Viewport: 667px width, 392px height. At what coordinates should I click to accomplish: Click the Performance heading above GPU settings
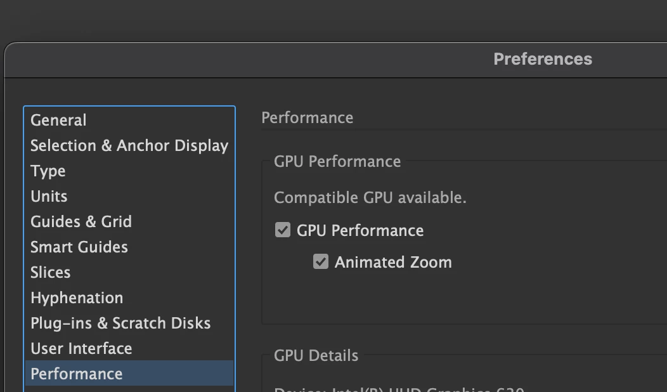click(308, 118)
